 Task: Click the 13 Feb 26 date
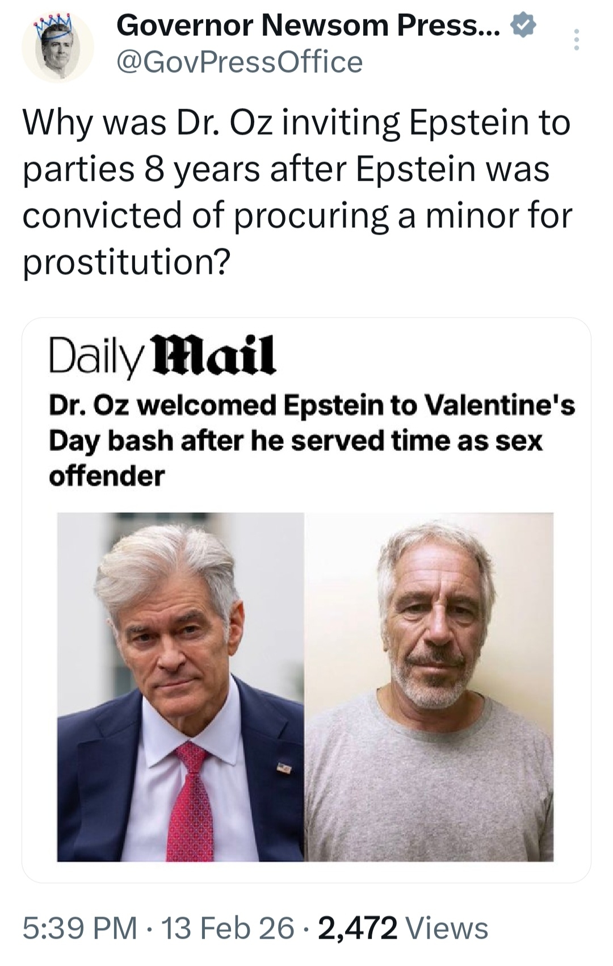coord(228,928)
